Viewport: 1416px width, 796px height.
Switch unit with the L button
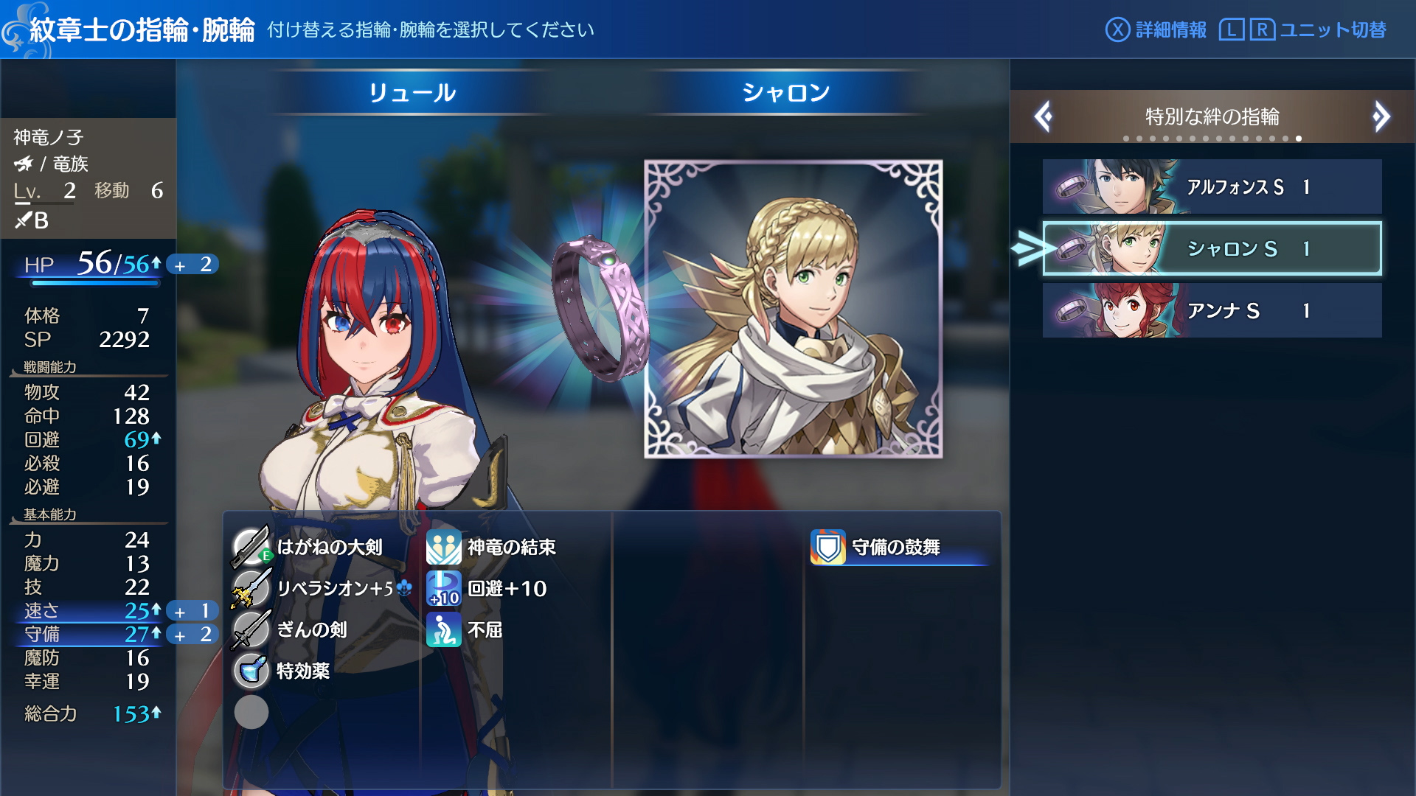pos(1231,29)
